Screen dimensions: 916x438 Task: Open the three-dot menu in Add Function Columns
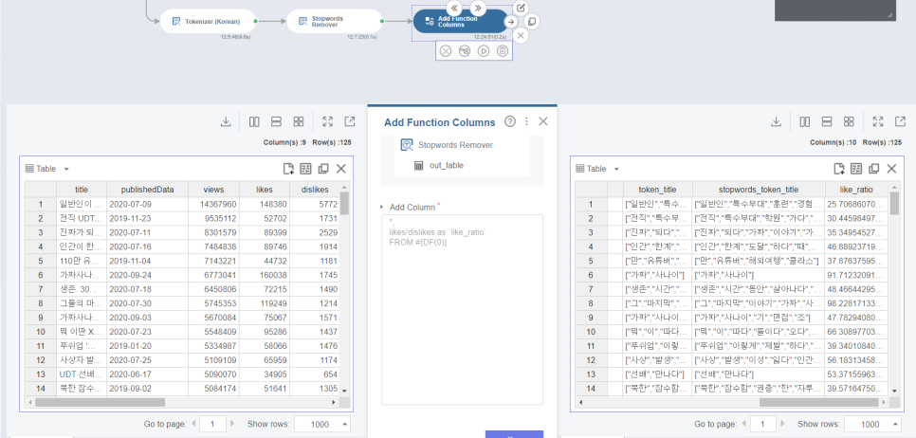point(526,121)
